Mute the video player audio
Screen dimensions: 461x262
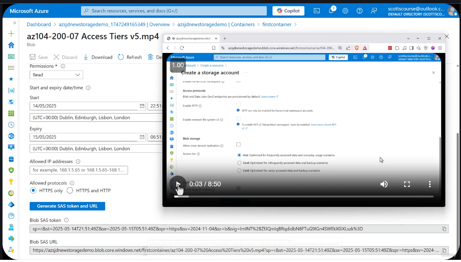pyautogui.click(x=384, y=184)
